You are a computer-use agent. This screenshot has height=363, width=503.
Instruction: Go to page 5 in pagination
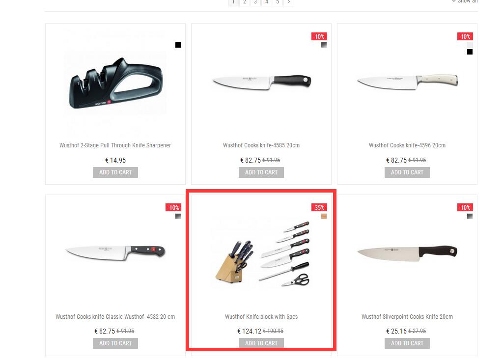pyautogui.click(x=278, y=2)
